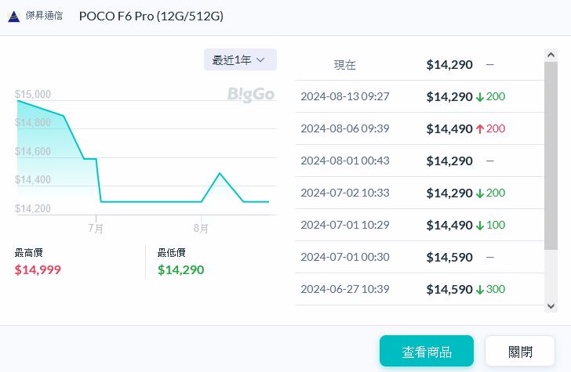Click the 查看商品 button

[x=426, y=352]
